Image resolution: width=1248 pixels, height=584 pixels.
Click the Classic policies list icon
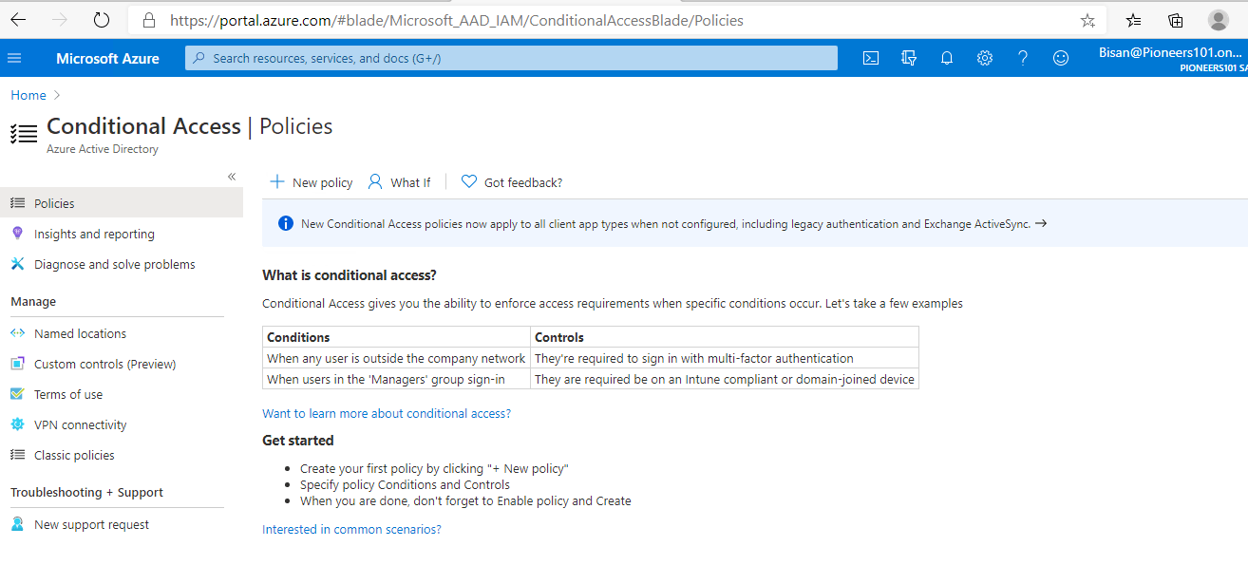(x=17, y=455)
